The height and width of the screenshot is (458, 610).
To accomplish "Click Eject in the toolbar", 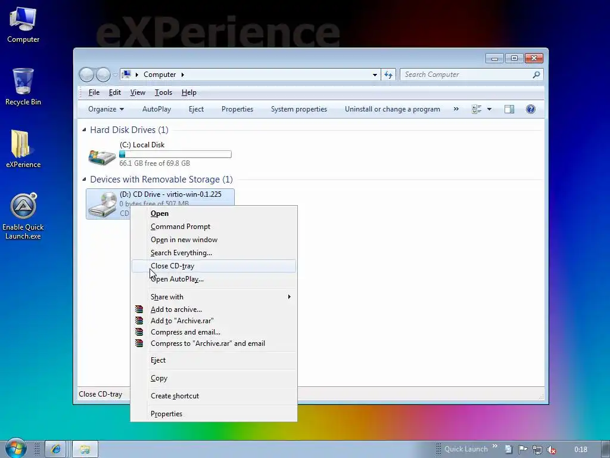I will point(196,109).
